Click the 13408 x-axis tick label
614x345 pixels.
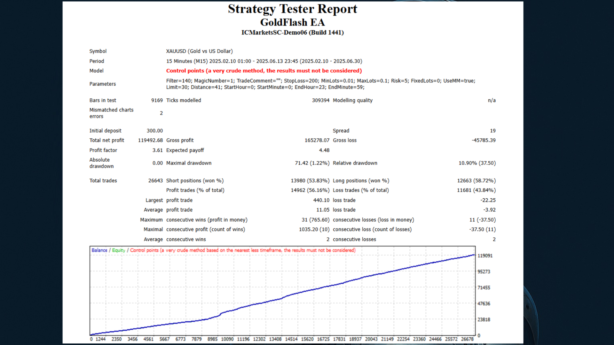point(275,339)
